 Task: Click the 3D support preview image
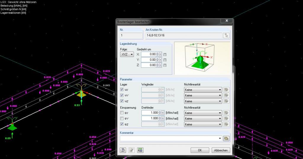(202, 58)
